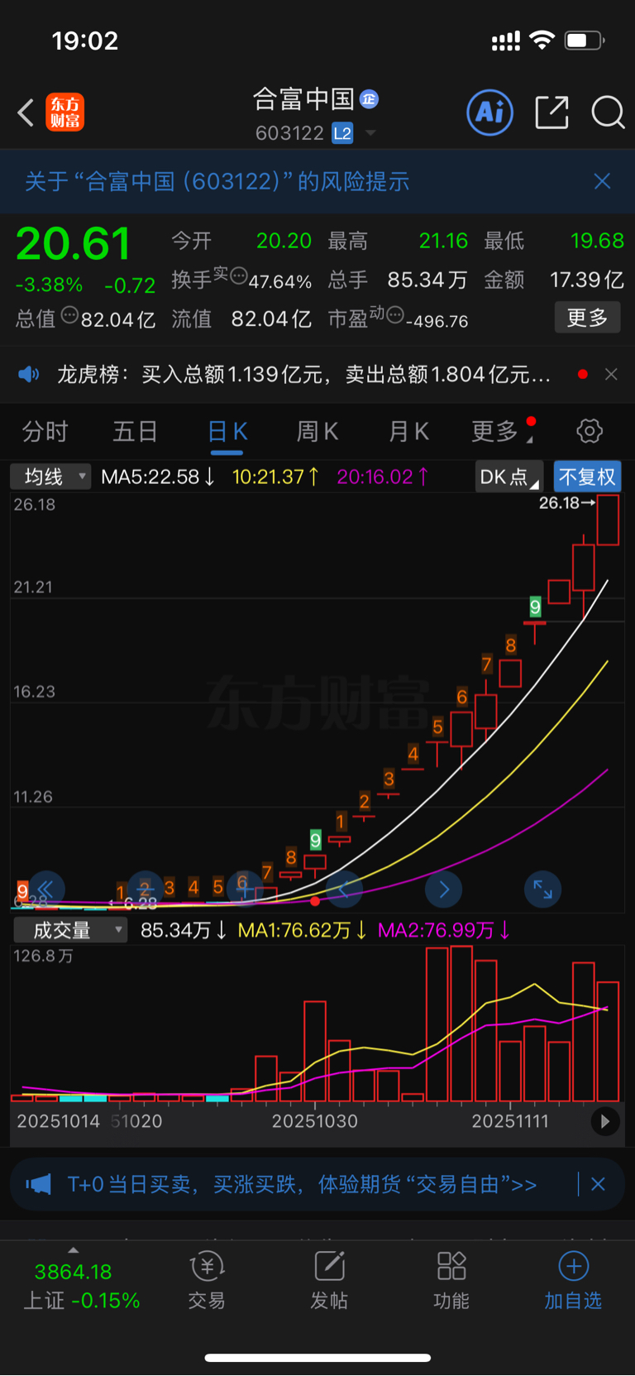Open the Eastmoney orange app logo
This screenshot has height=1376, width=635.
click(64, 113)
